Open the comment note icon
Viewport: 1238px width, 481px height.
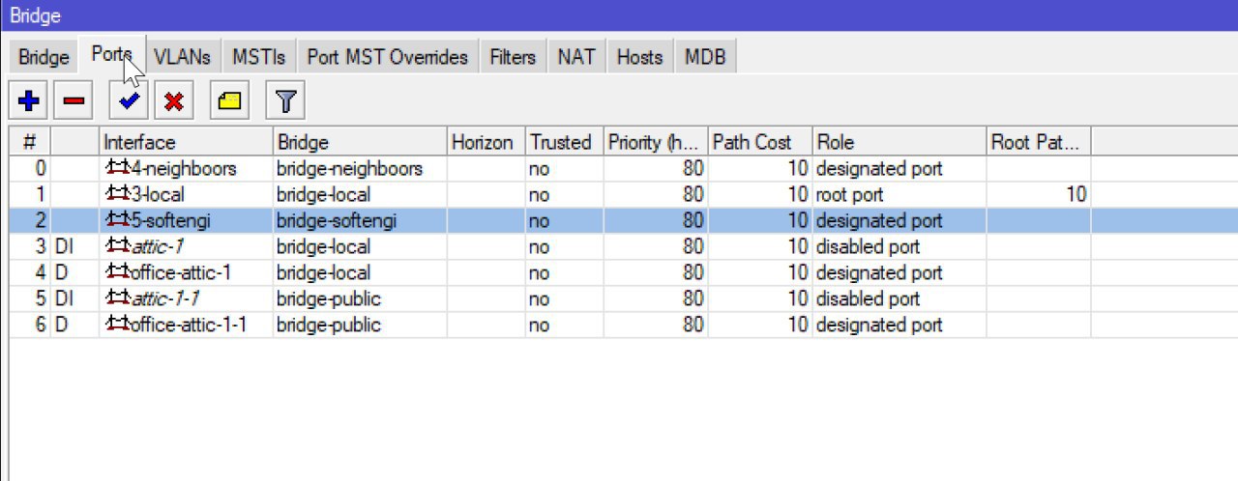point(229,99)
